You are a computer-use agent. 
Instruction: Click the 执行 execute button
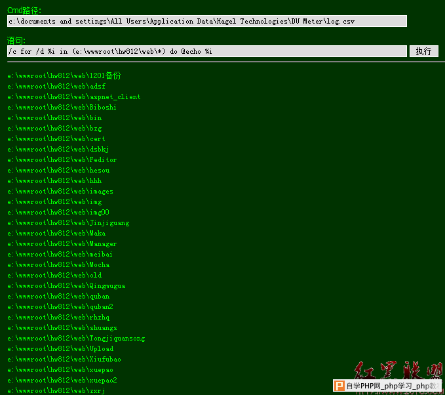[x=424, y=51]
